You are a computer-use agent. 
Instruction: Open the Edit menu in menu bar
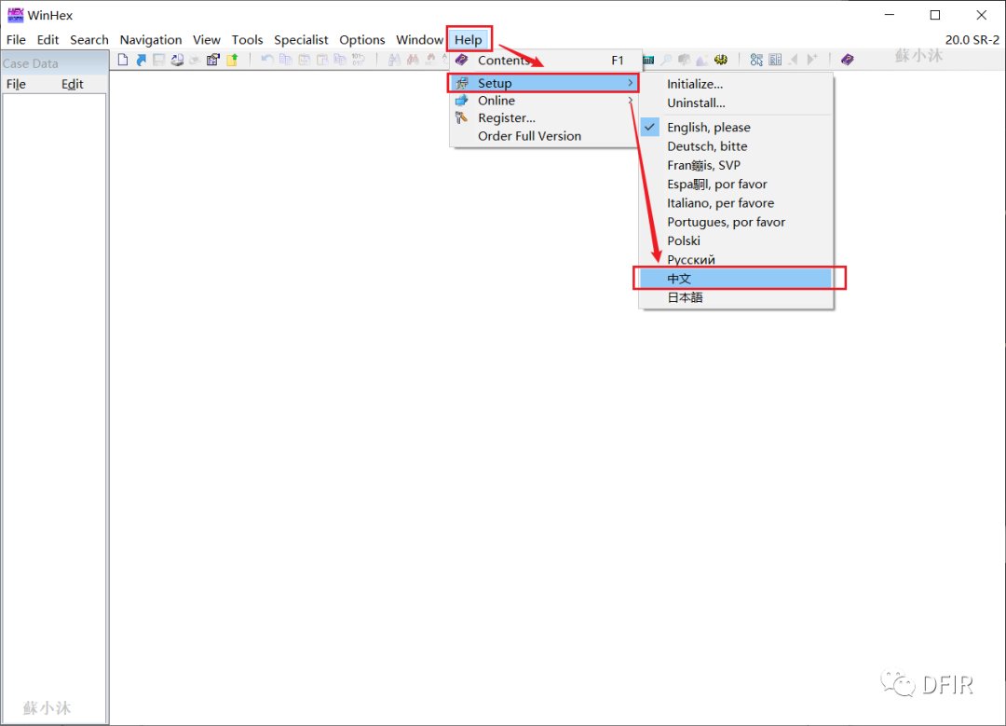pos(48,40)
